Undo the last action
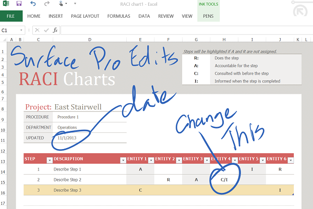This screenshot has height=209, width=313. pyautogui.click(x=33, y=4)
